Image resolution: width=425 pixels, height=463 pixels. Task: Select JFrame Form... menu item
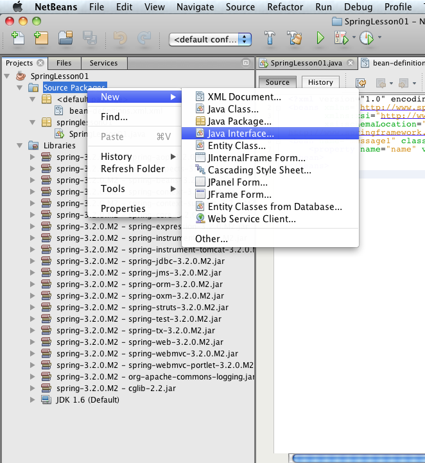(x=270, y=195)
